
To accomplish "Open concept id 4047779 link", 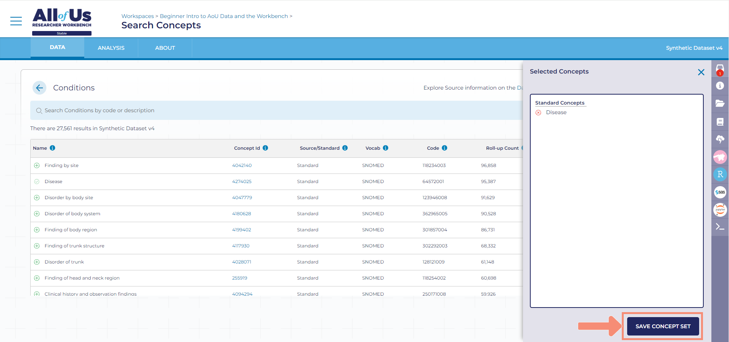I will tap(242, 198).
